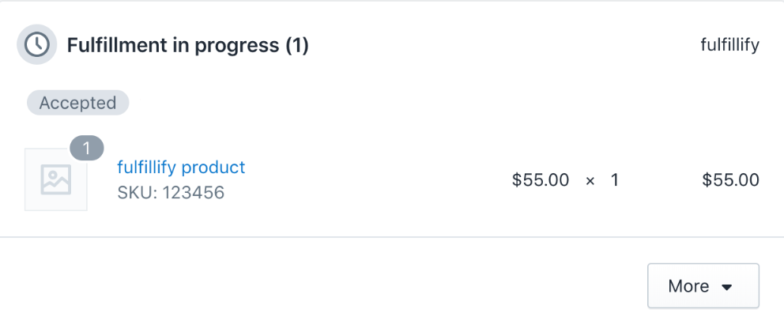Viewport: 784px width, 332px height.
Task: Click the quantity 1 right of the × symbol
Action: (615, 180)
